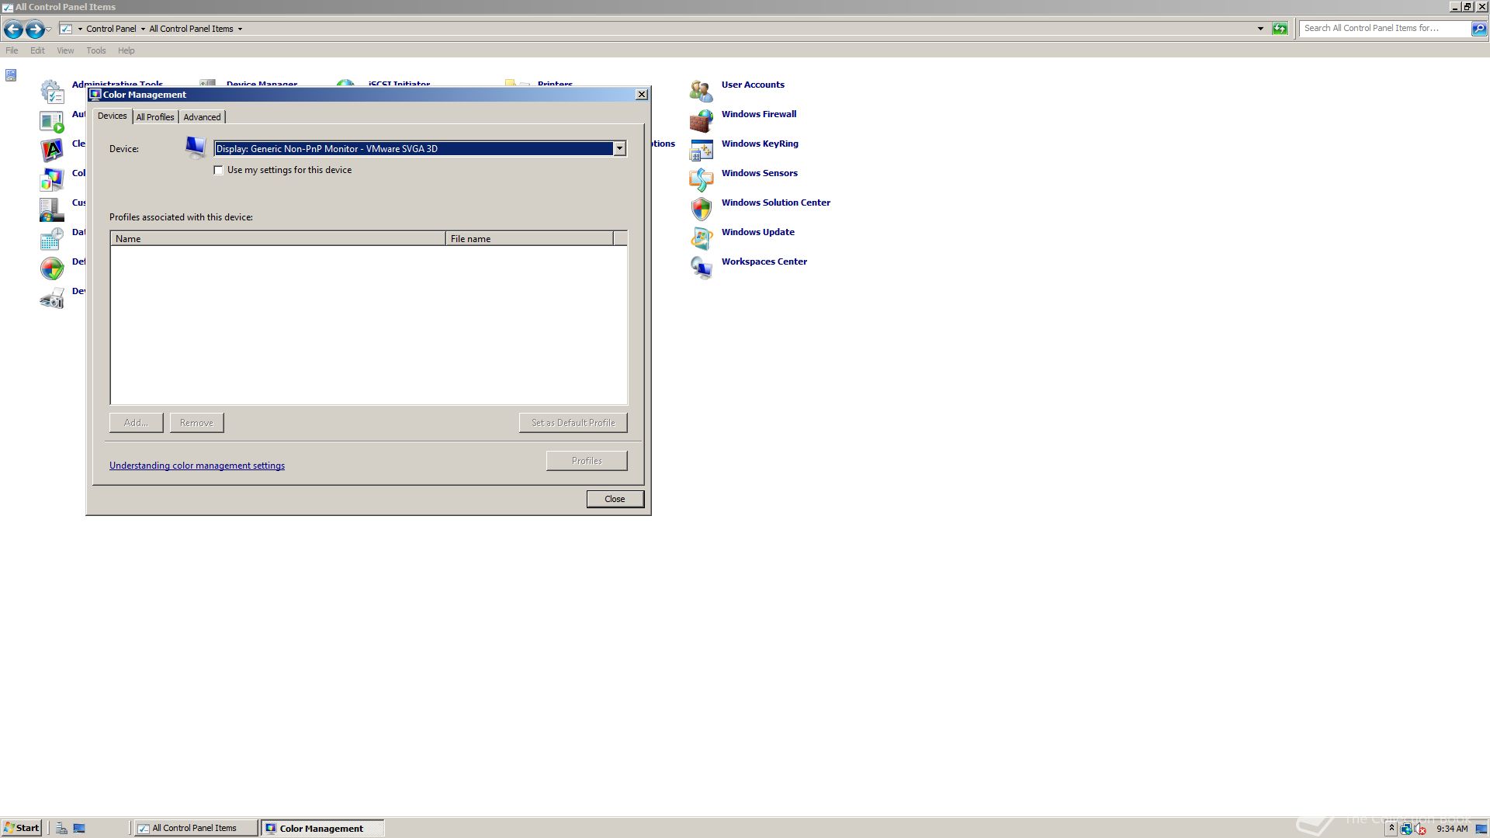Go back with the Back arrow
Viewport: 1490px width, 838px height.
click(x=13, y=29)
